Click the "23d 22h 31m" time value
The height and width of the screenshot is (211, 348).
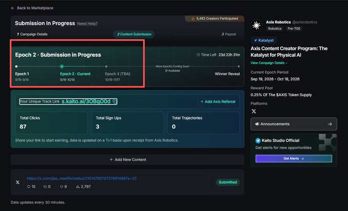(229, 55)
